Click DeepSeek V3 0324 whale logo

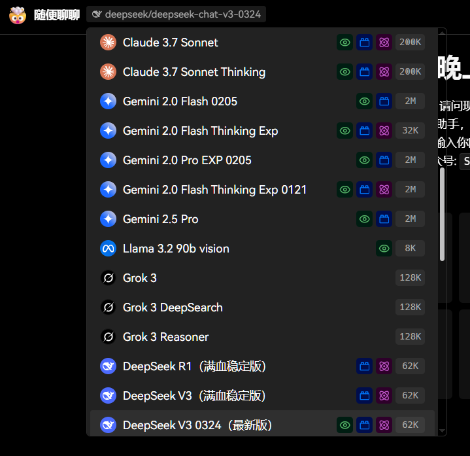point(109,425)
